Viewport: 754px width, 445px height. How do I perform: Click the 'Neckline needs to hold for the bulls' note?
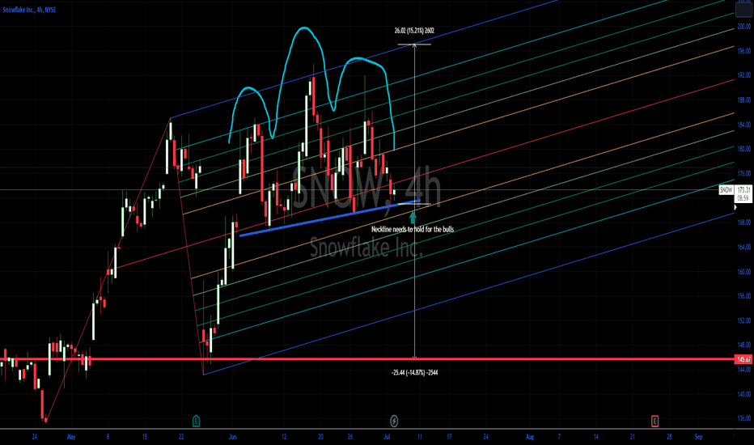click(412, 230)
